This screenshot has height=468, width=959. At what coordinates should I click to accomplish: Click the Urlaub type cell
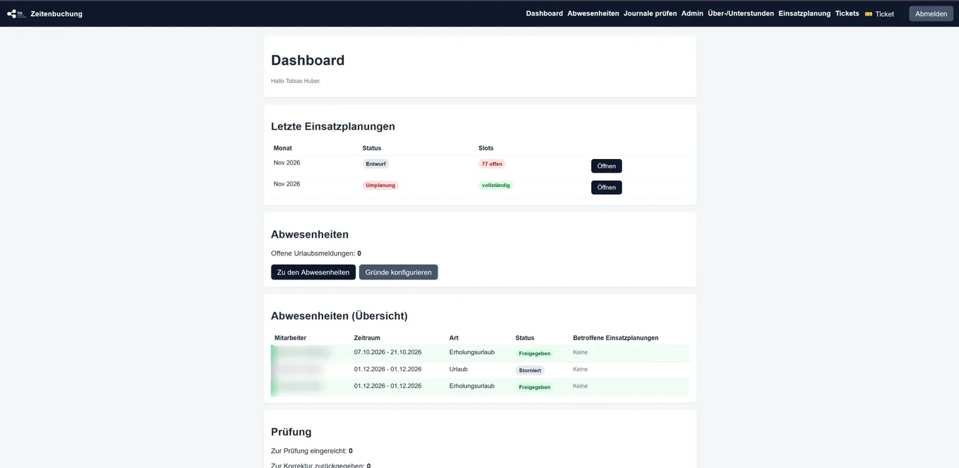point(458,369)
